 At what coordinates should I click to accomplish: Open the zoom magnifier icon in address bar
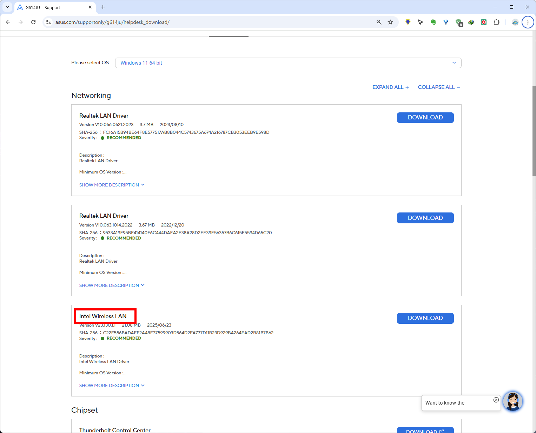tap(379, 22)
